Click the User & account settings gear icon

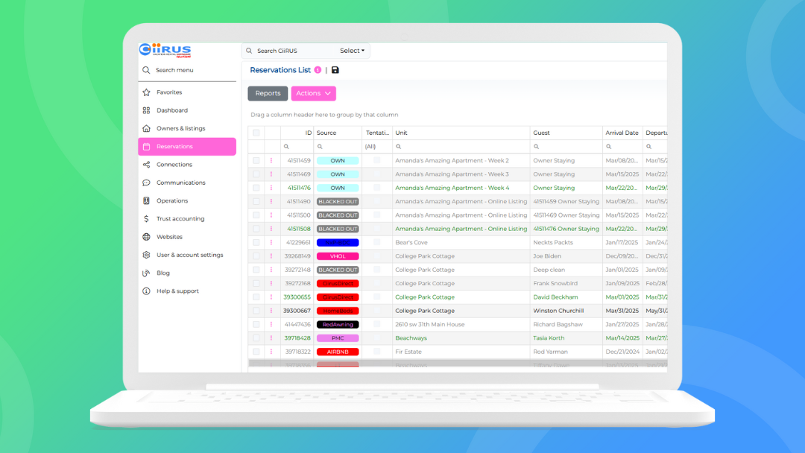[146, 255]
